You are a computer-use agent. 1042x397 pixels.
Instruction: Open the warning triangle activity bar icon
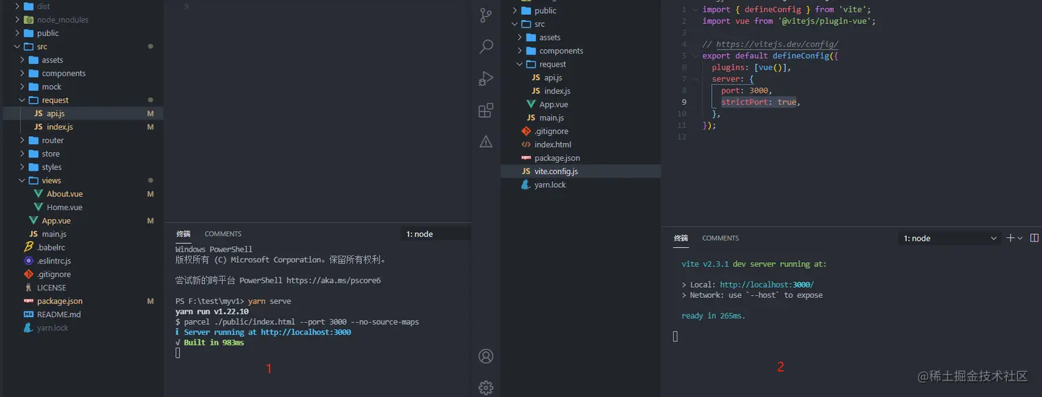pos(486,142)
